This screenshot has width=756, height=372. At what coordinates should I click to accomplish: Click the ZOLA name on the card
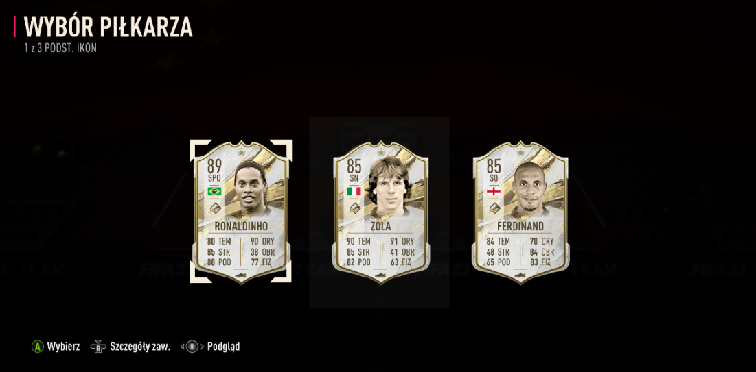(x=381, y=226)
